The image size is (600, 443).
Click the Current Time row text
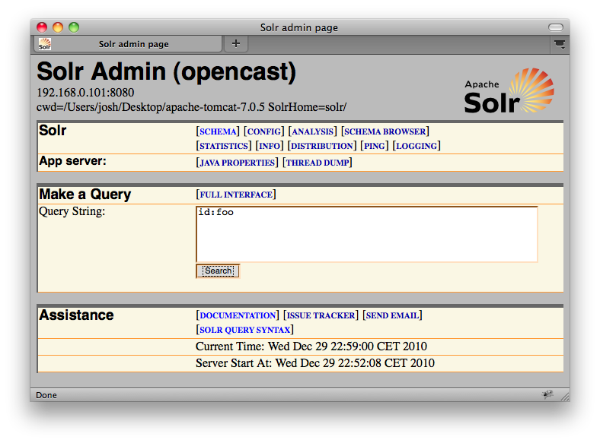pyautogui.click(x=311, y=346)
